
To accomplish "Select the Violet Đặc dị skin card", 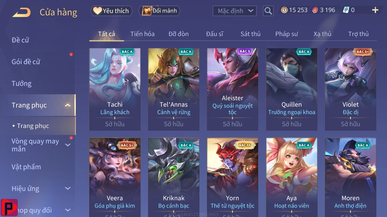I will click(x=350, y=89).
